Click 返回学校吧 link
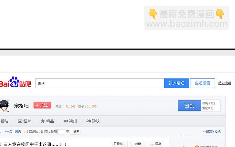The width and height of the screenshot is (235, 147). 211,132
